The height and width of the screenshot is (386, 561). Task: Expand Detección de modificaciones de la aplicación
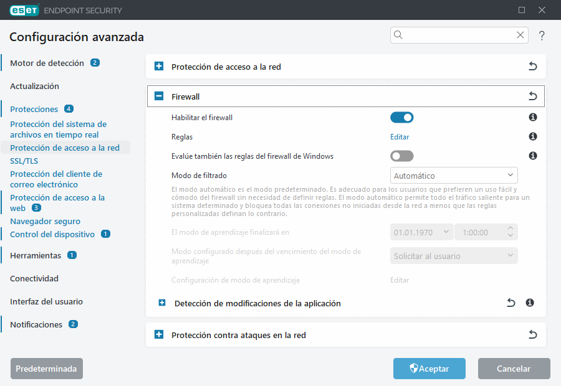[x=161, y=303]
